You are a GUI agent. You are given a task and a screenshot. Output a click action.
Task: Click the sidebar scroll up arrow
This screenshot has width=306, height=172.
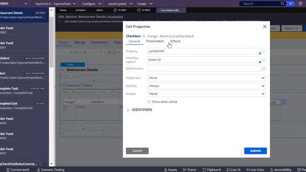tap(51, 10)
